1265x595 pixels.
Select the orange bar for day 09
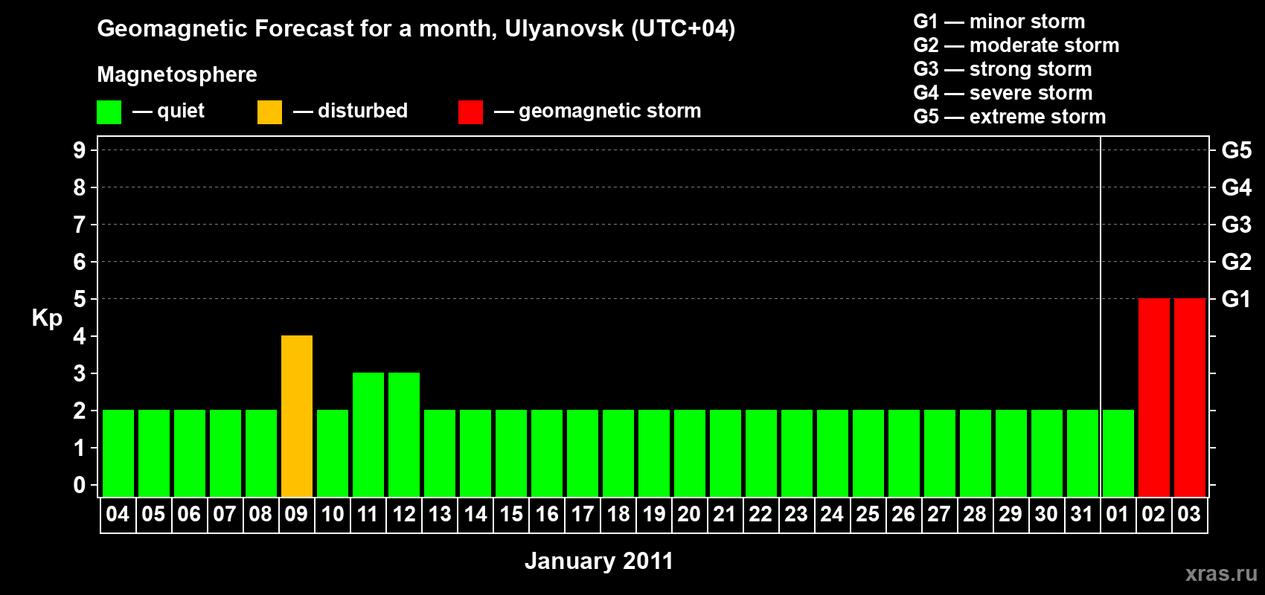(x=297, y=416)
